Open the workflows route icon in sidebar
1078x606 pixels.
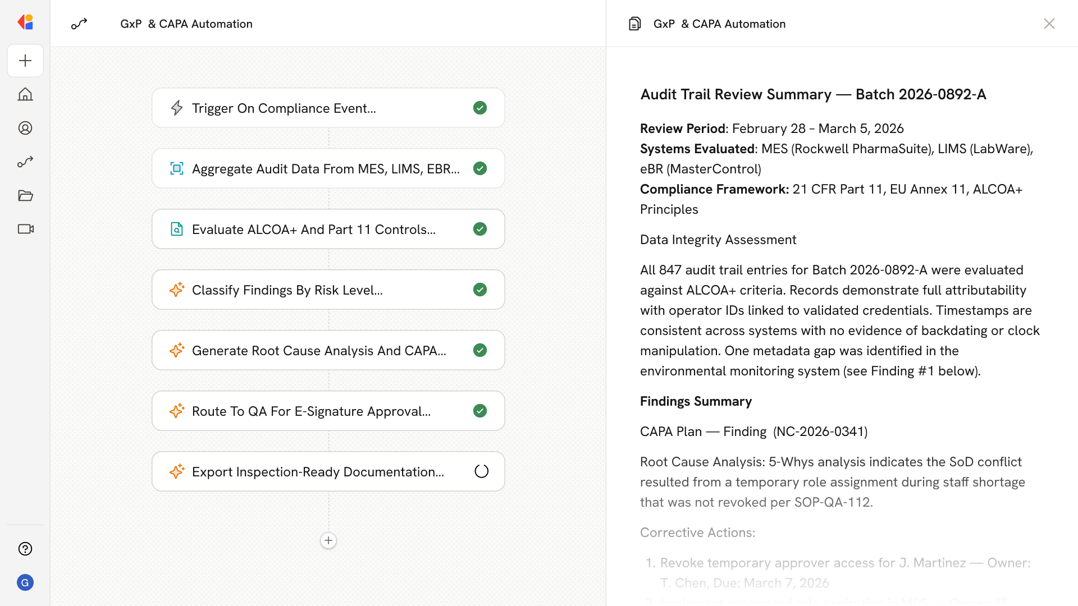tap(25, 162)
